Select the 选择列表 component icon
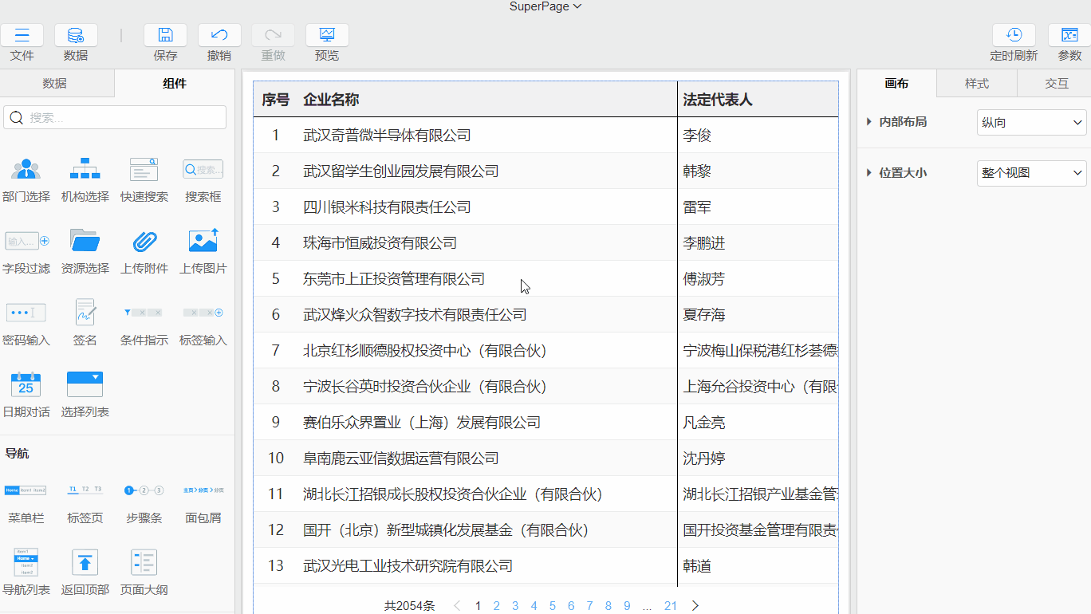 pos(85,384)
